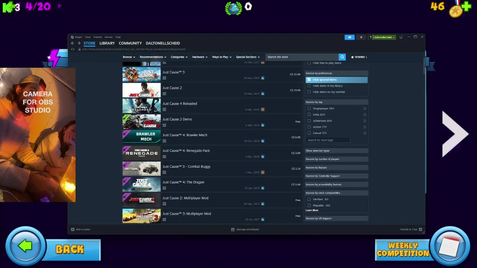Click the calendar icon beside Weekly Competition

[x=450, y=246]
